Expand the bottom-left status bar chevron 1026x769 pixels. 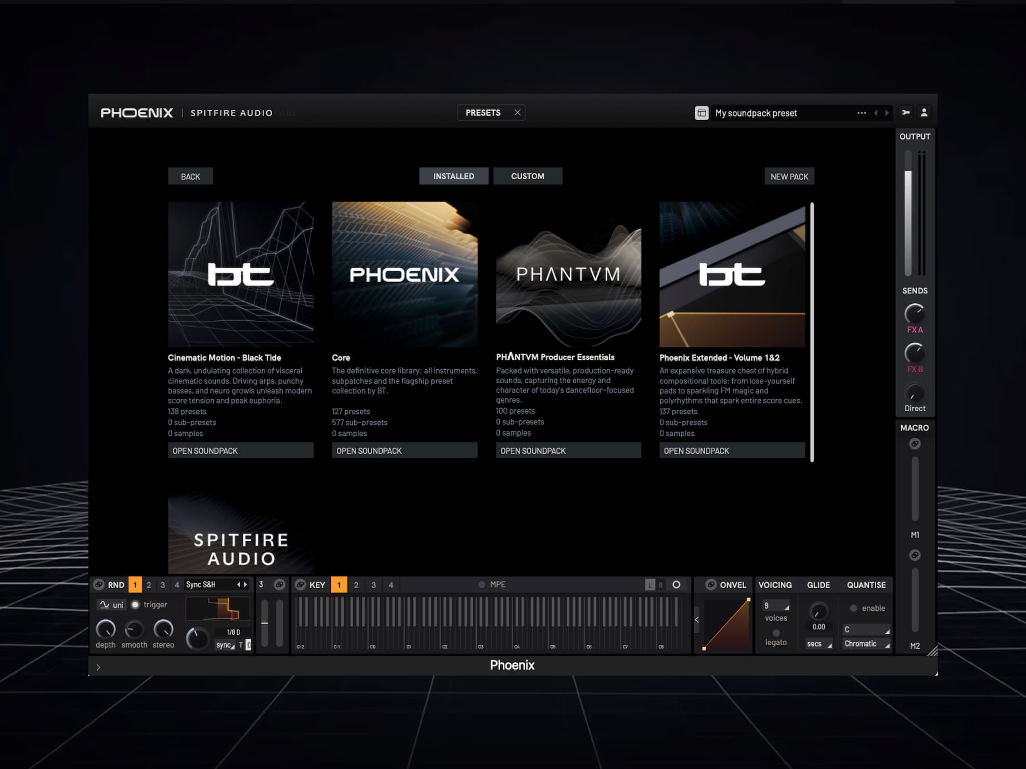[x=98, y=667]
